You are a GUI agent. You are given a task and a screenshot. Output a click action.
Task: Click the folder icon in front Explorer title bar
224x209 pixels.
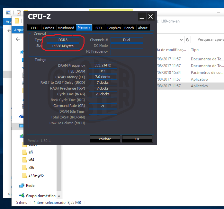tap(17, 21)
